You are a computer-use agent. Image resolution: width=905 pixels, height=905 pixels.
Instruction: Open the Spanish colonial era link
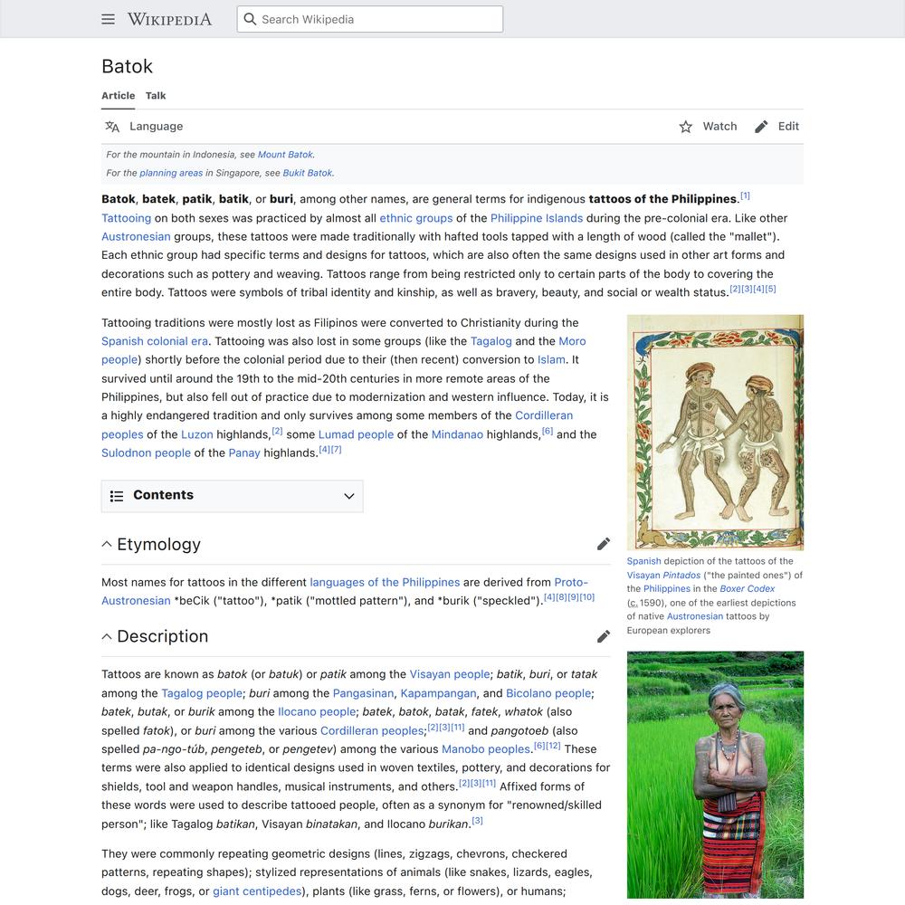click(155, 341)
